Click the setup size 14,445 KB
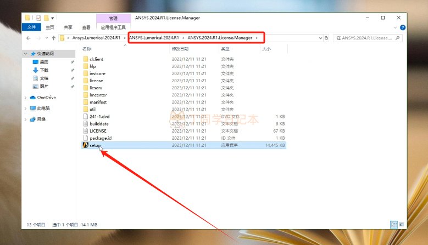The height and width of the screenshot is (245, 428). (275, 145)
